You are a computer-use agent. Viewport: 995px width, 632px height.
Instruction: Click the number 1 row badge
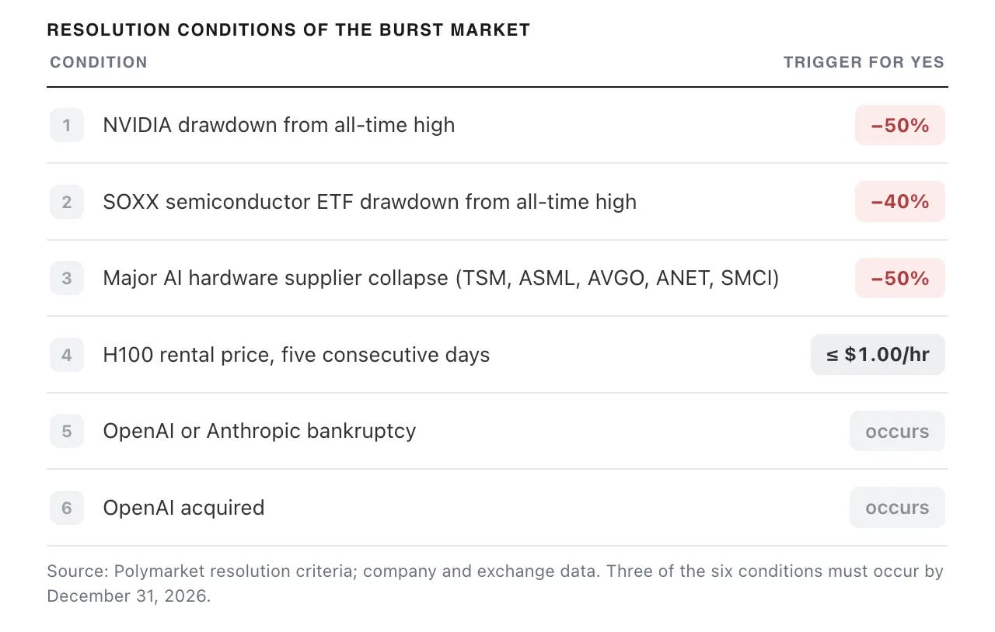pyautogui.click(x=67, y=125)
